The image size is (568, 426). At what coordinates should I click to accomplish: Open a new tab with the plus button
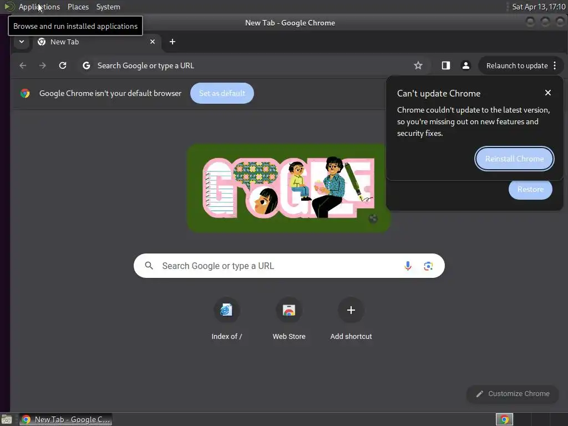173,42
